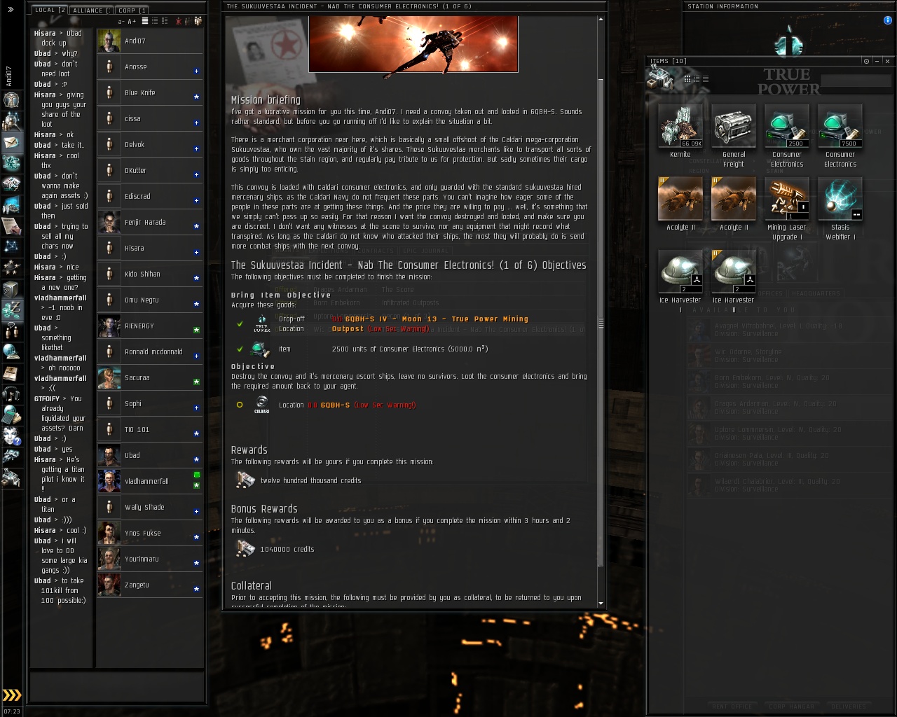This screenshot has width=897, height=717.
Task: Click the bright people icon in chat header
Action: [198, 21]
